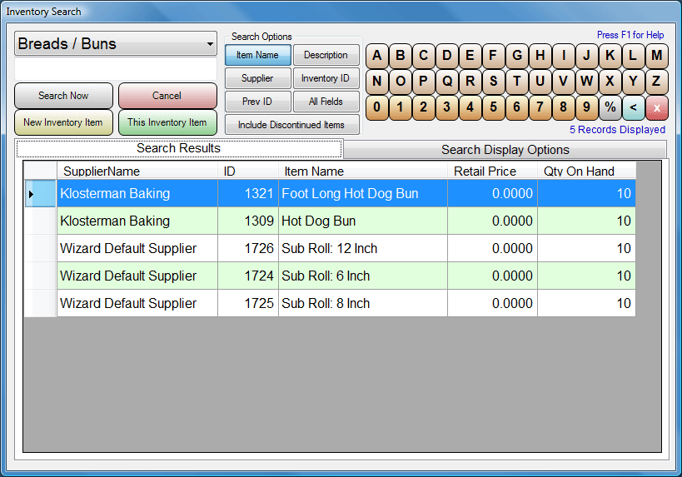Select the Search Results tab

[179, 148]
